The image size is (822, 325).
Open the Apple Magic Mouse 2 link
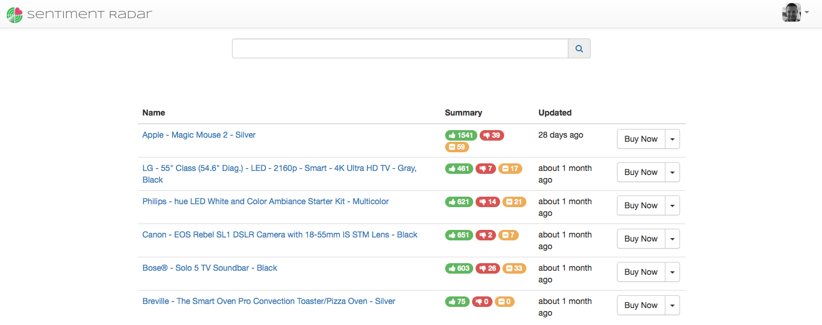point(199,135)
